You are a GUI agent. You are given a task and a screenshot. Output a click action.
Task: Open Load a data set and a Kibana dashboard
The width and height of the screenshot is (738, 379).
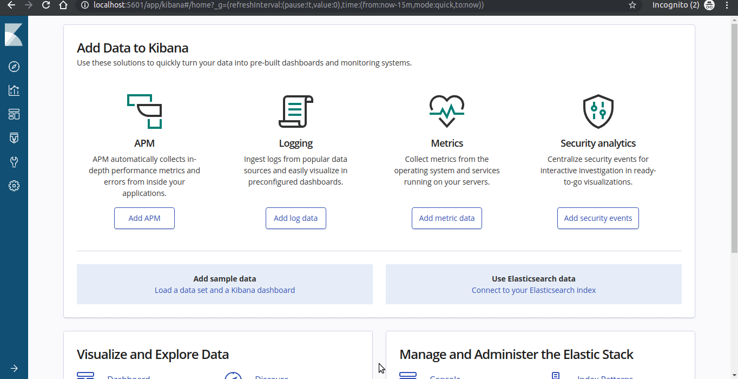click(x=225, y=290)
